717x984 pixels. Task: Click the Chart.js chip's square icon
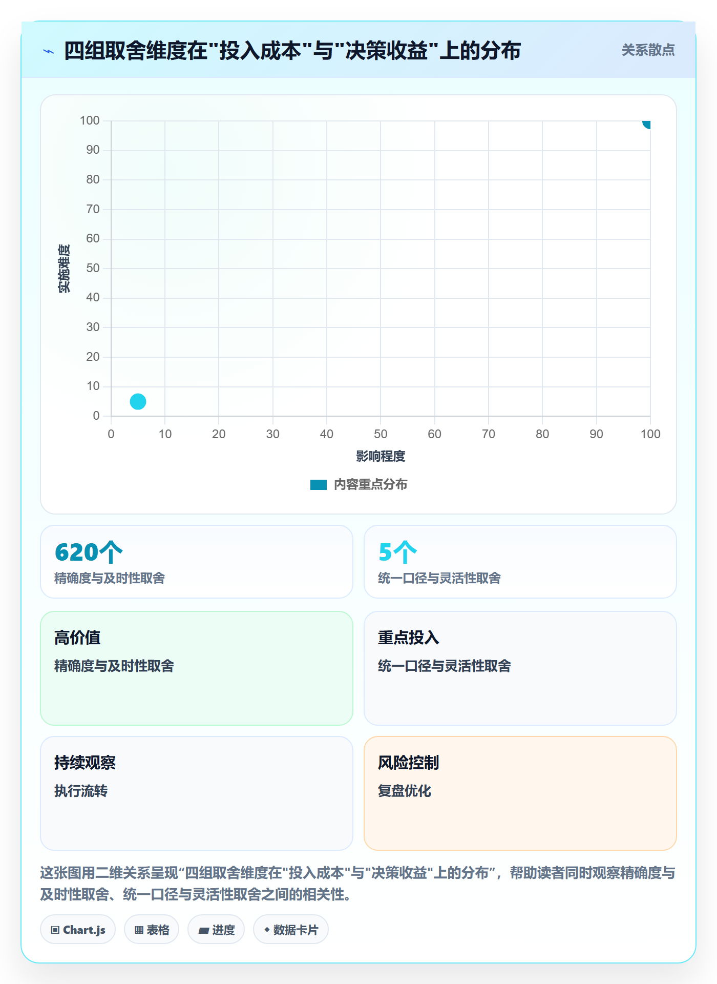pyautogui.click(x=55, y=930)
